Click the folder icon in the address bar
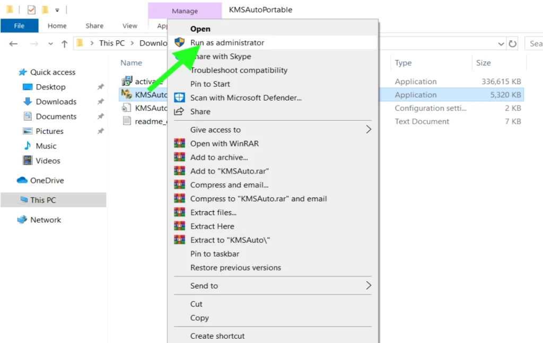The width and height of the screenshot is (543, 343). [x=78, y=43]
